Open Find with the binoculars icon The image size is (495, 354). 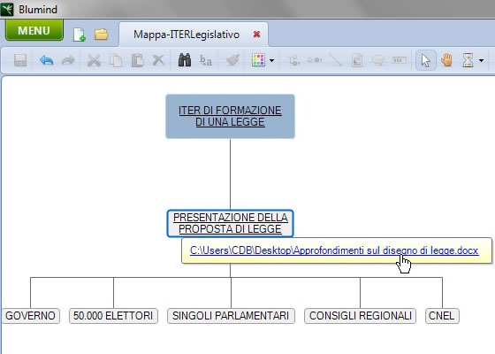point(185,60)
